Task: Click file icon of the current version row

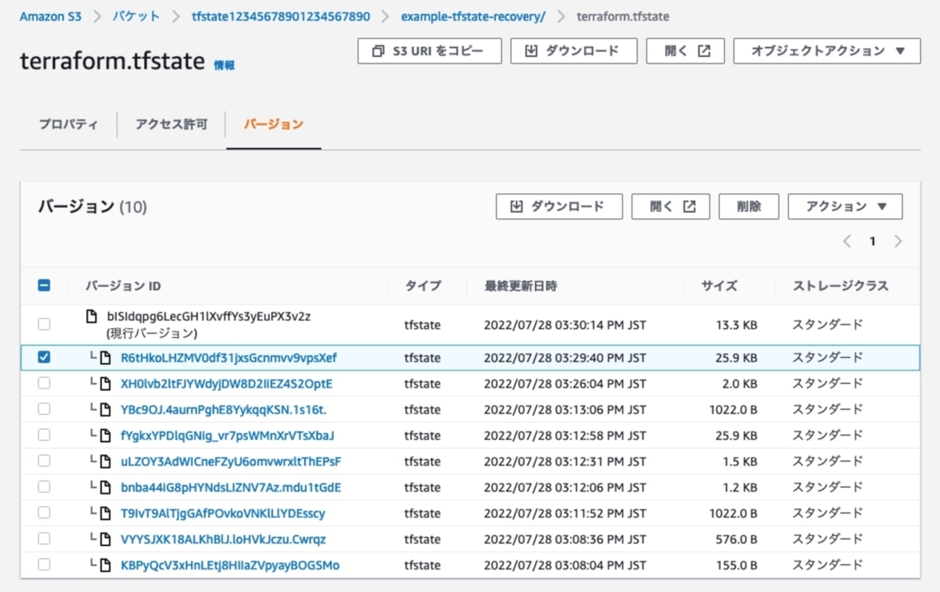Action: (91, 317)
